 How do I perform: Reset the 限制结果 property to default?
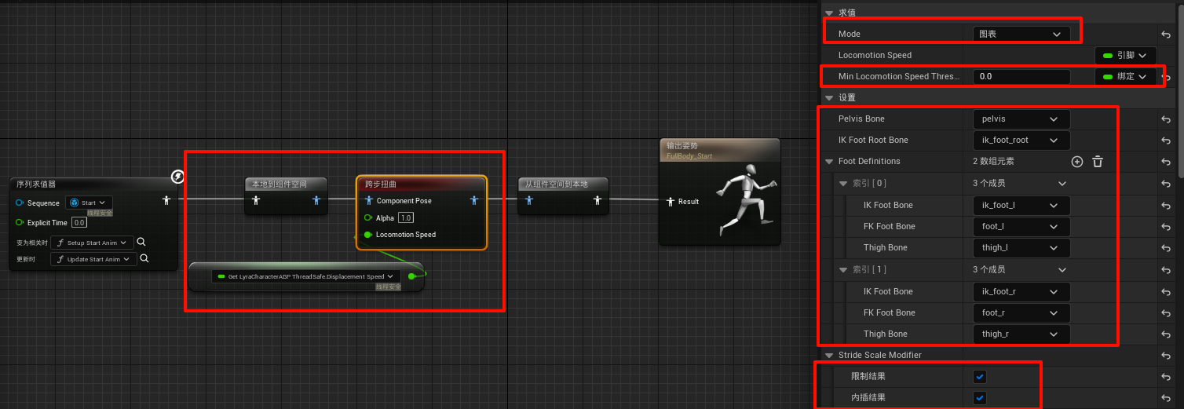(1166, 377)
